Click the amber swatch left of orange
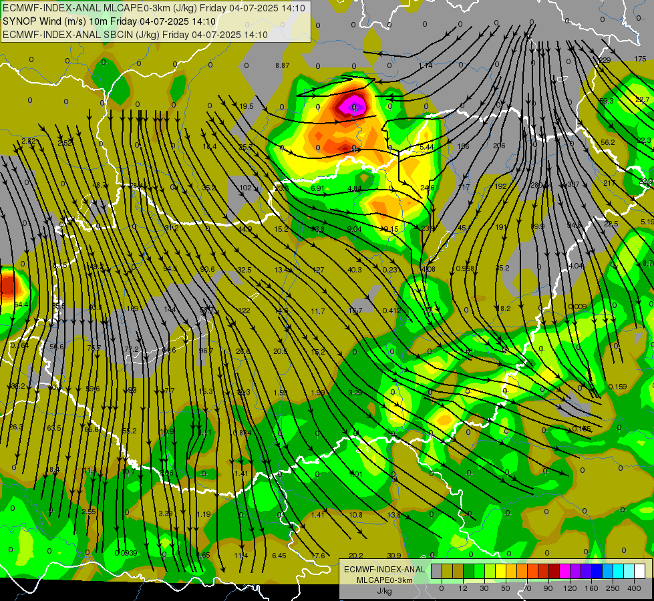This screenshot has width=654, height=601. point(511,571)
